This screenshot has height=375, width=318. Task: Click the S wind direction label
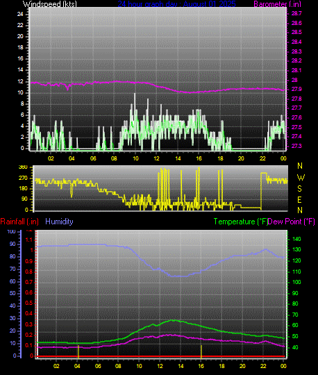[x=299, y=189]
